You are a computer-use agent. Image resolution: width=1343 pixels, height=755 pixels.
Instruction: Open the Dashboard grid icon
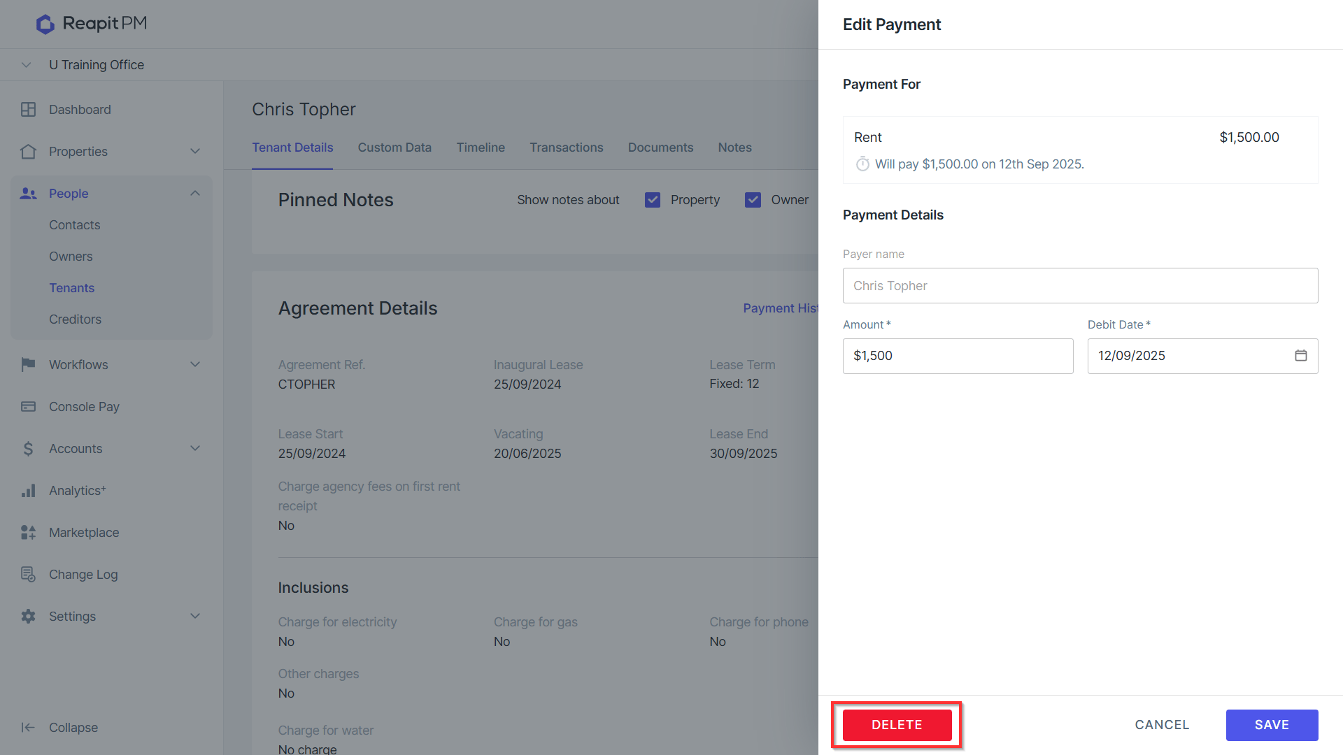point(29,110)
